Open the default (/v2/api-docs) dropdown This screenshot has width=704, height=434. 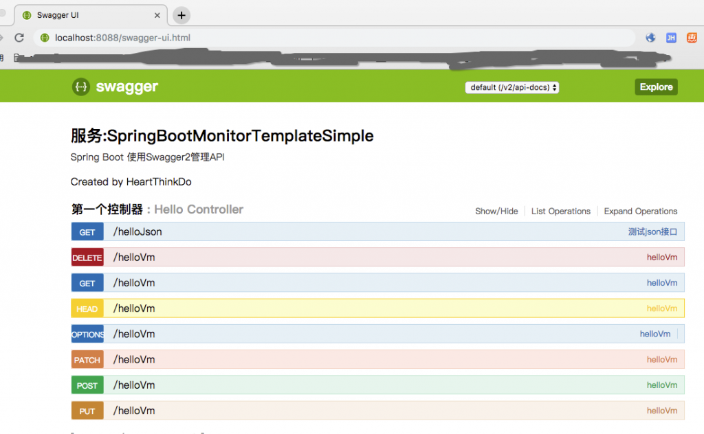(x=511, y=87)
